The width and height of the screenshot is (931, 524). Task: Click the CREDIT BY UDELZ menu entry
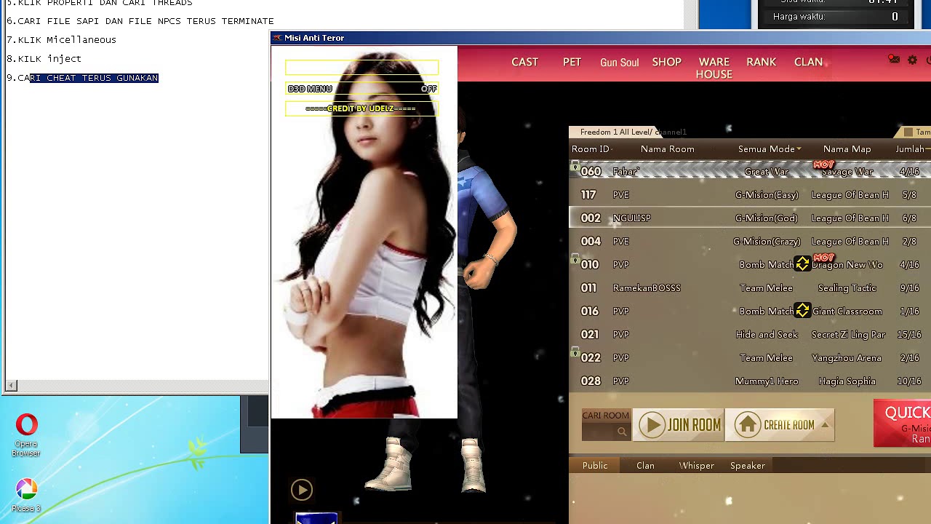click(x=361, y=108)
